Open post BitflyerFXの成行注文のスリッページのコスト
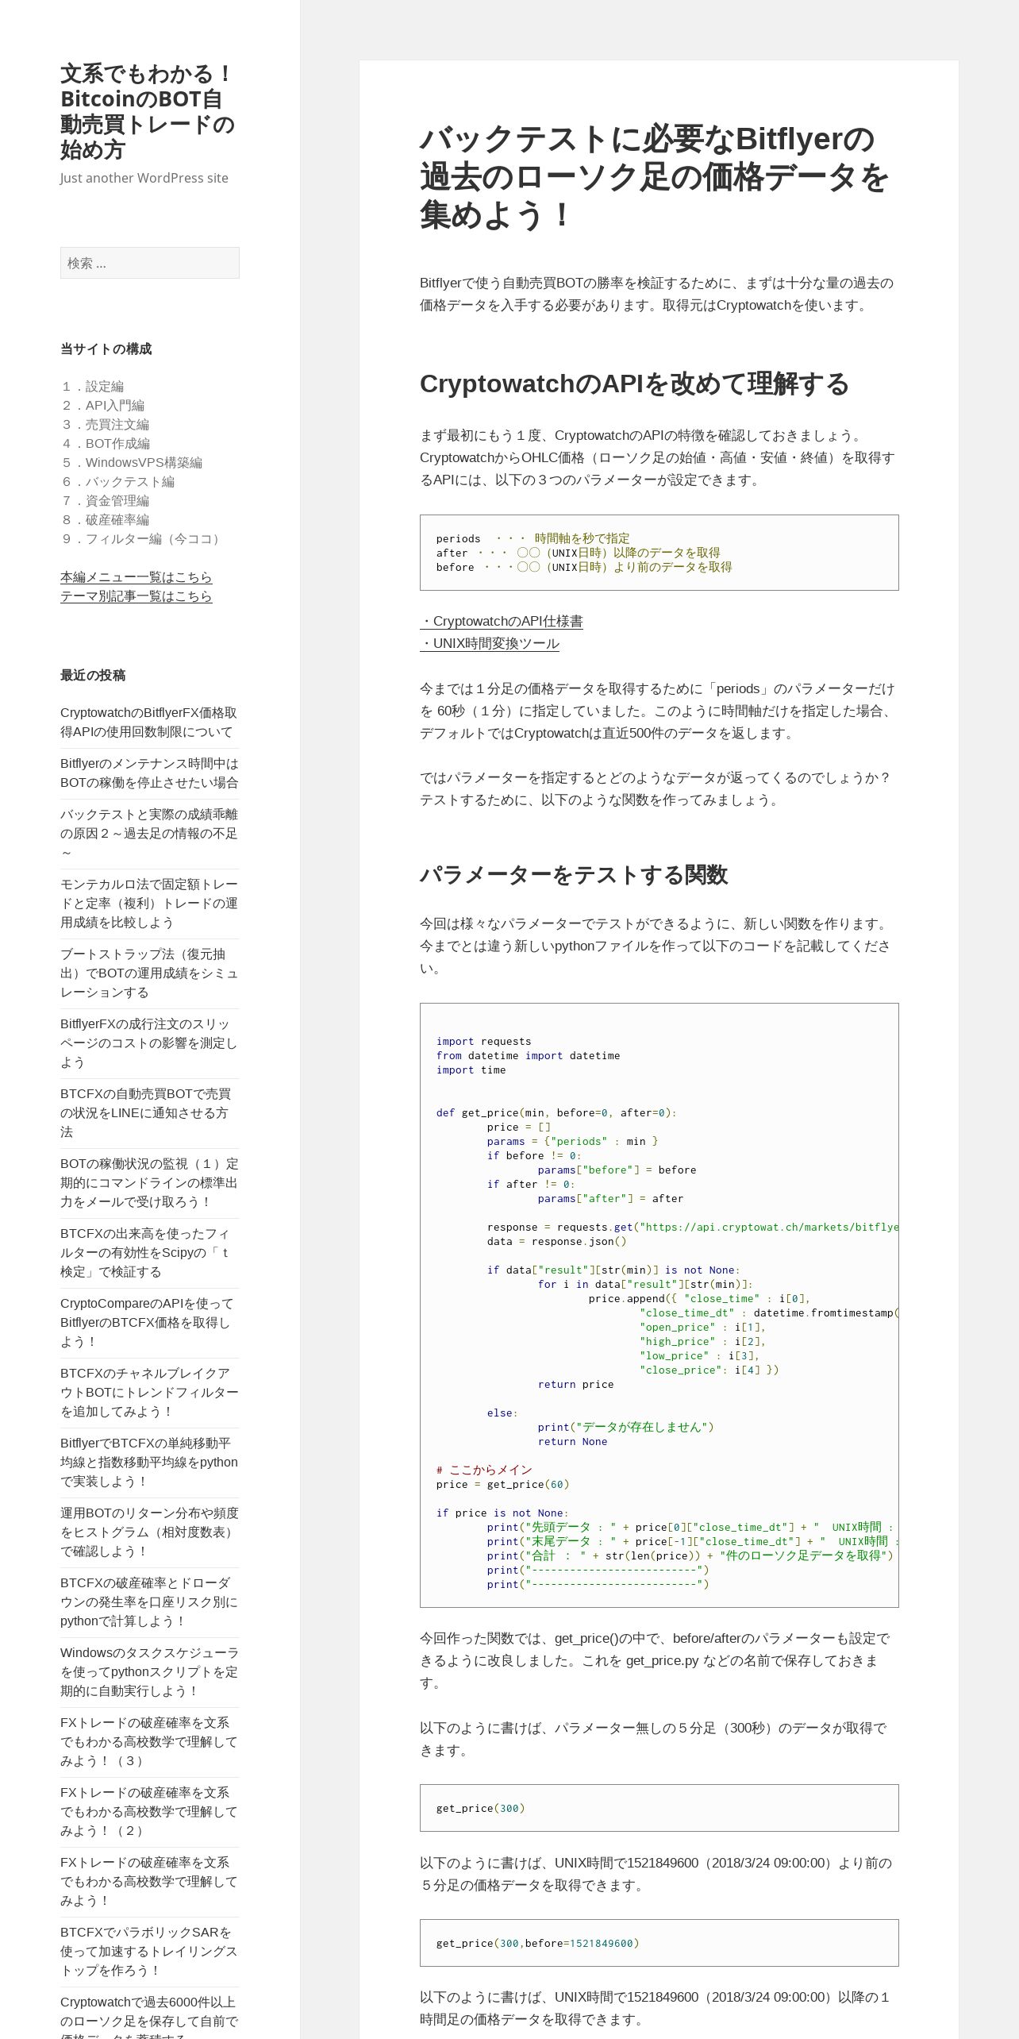Screen dimensions: 1019x2039 click(149, 1043)
